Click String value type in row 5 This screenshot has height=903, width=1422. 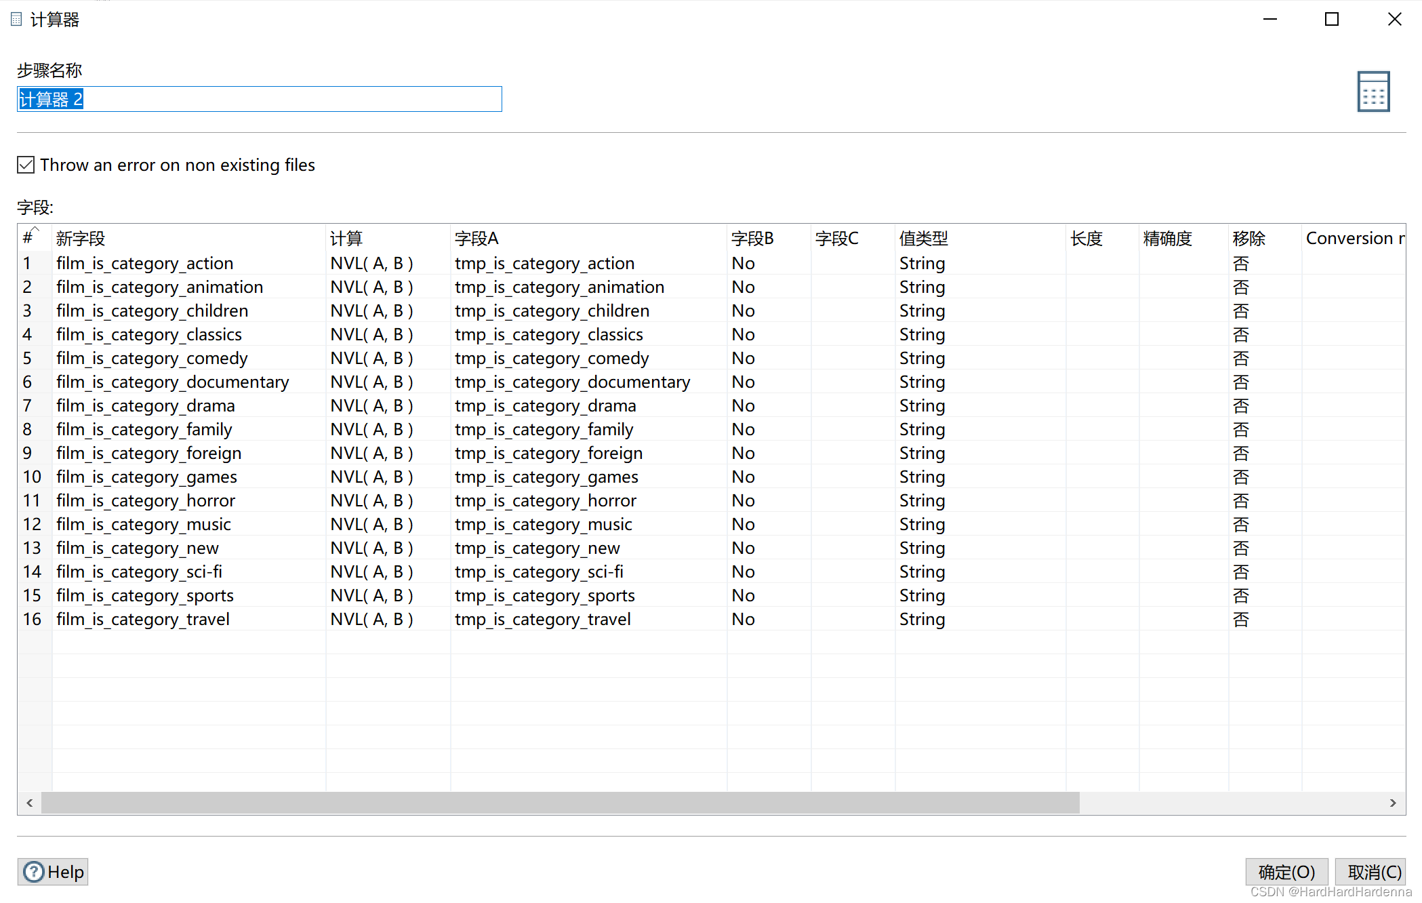(981, 358)
